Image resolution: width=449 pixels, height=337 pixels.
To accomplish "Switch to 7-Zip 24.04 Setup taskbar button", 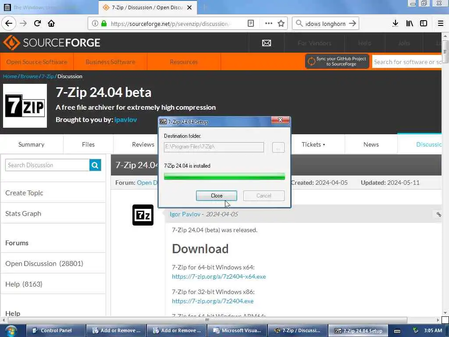I will pos(358,330).
